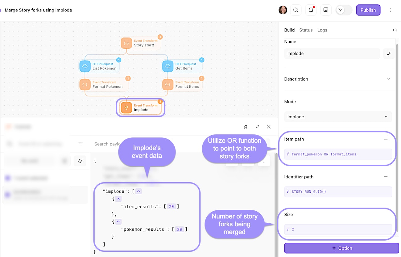Image resolution: width=401 pixels, height=257 pixels.
Task: Click the Name field containing Implode
Action: tap(332, 53)
